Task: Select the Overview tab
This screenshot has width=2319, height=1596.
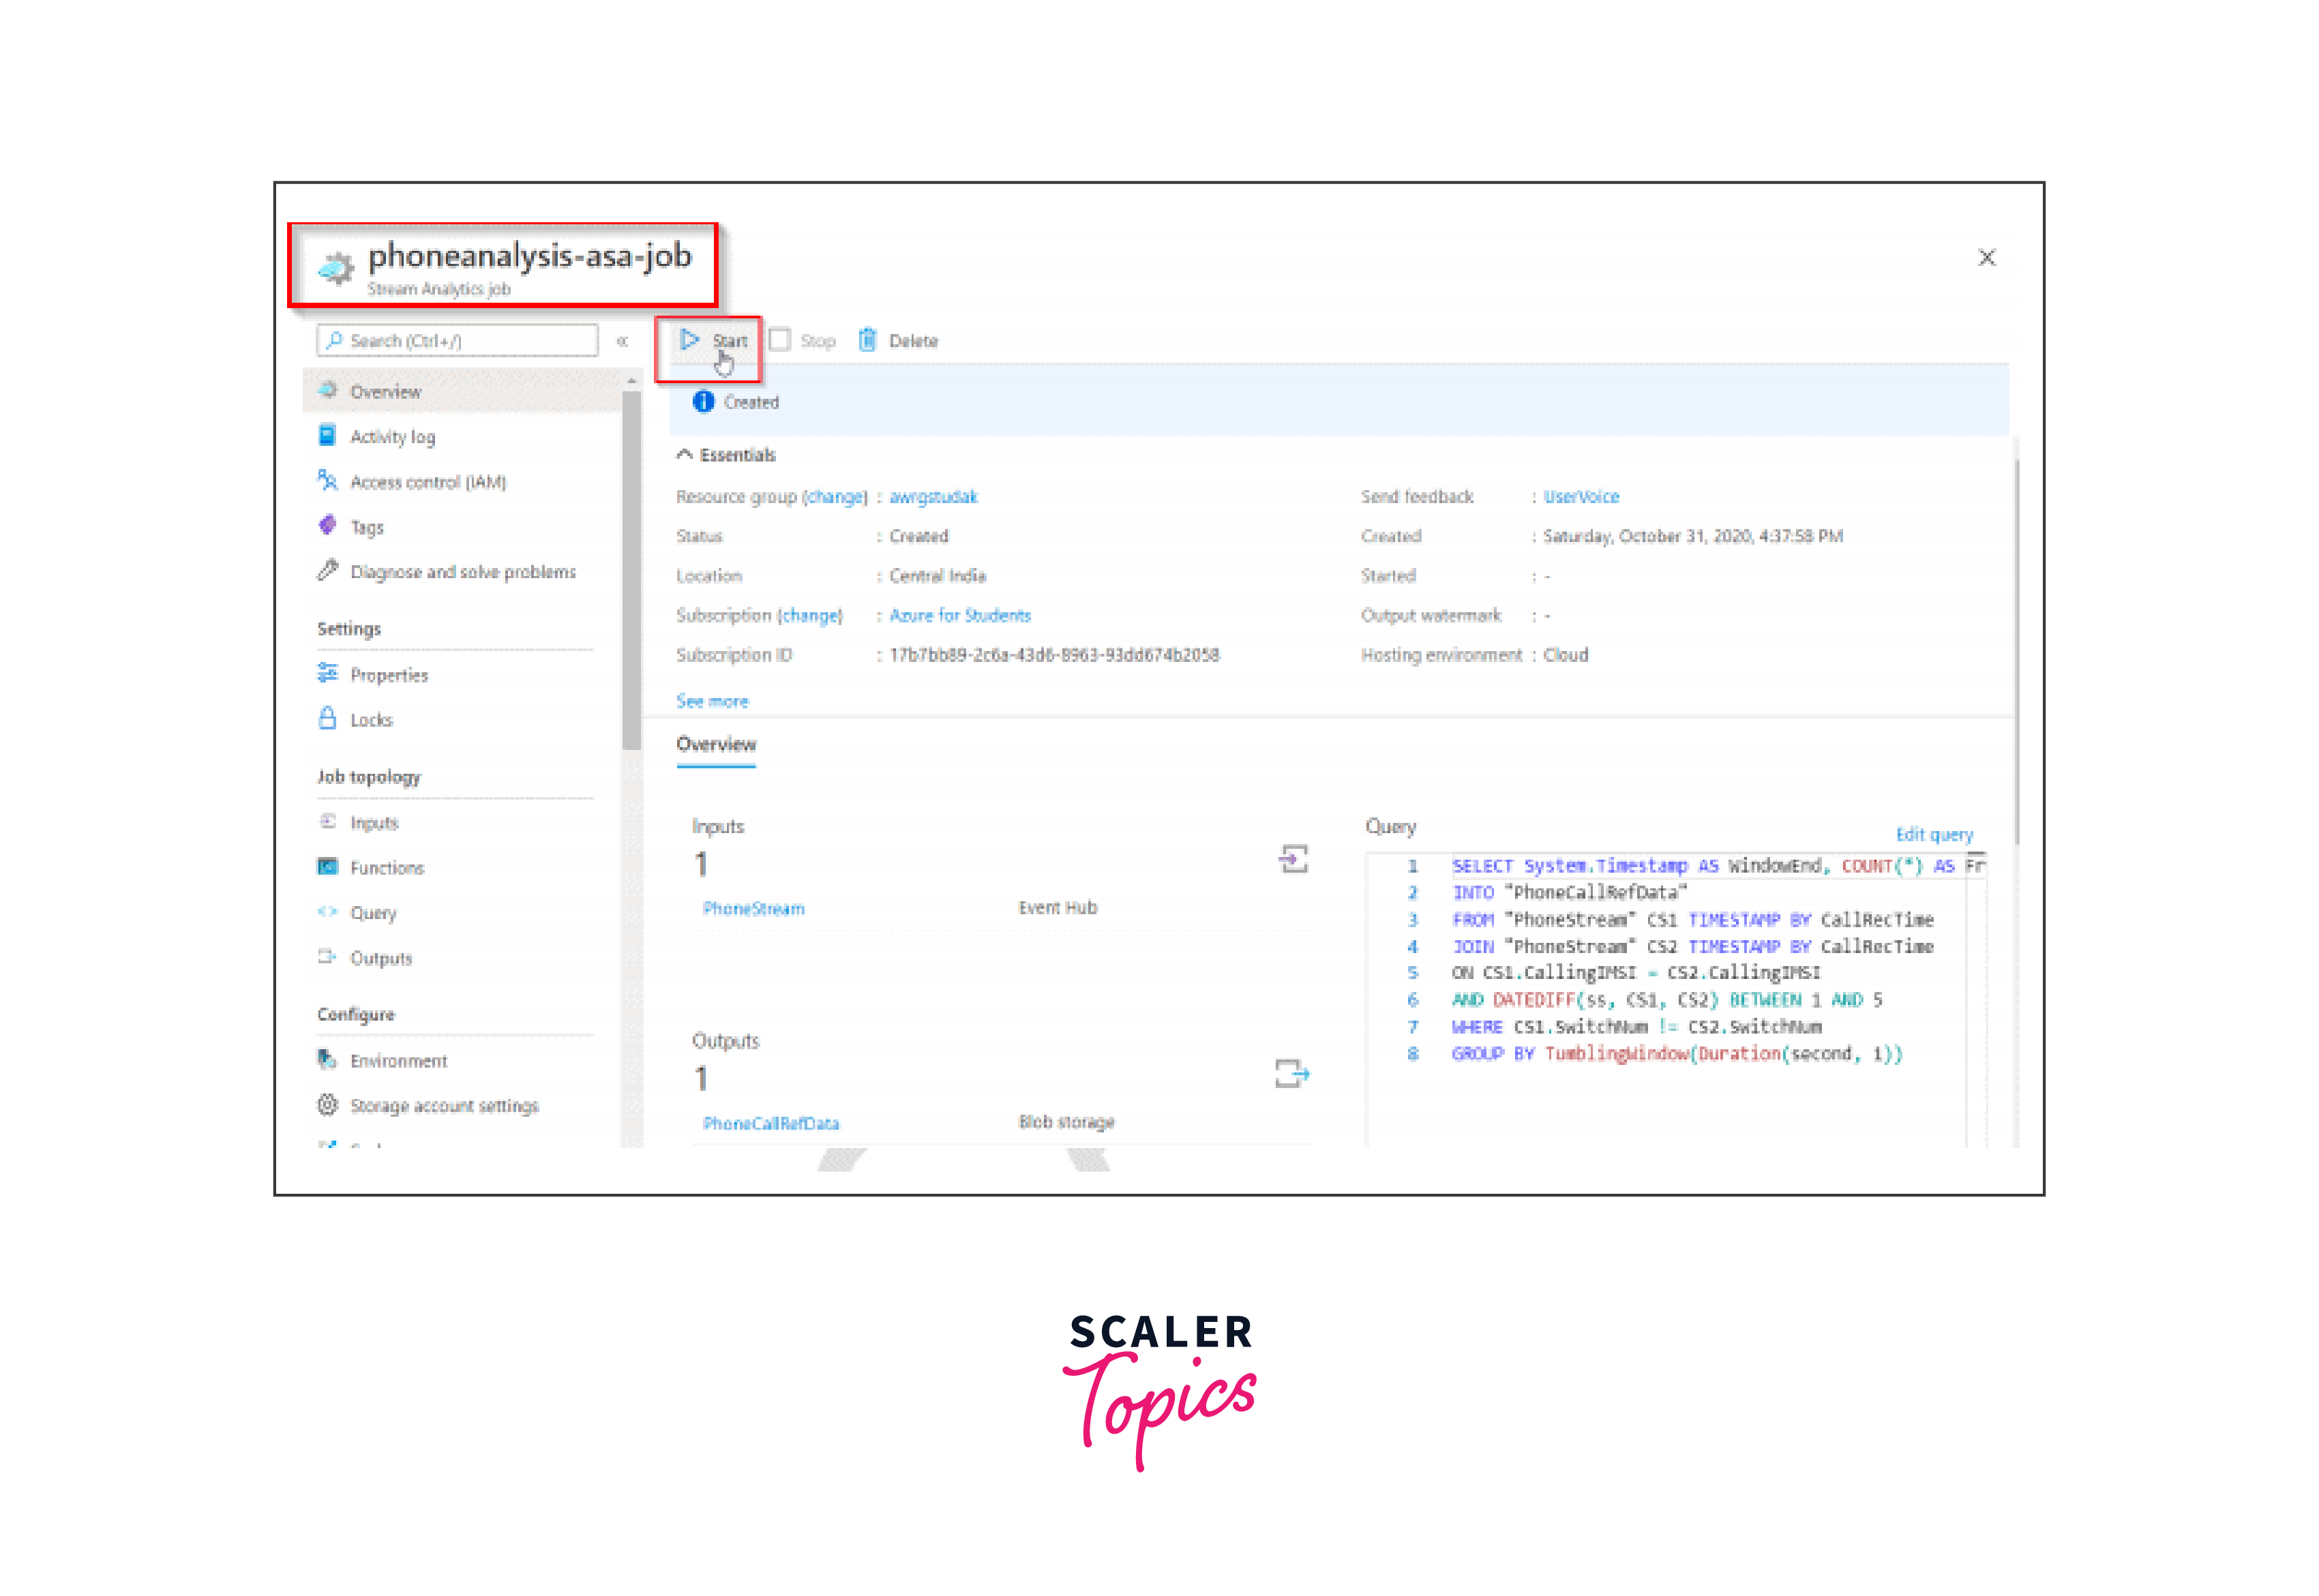Action: tap(716, 744)
